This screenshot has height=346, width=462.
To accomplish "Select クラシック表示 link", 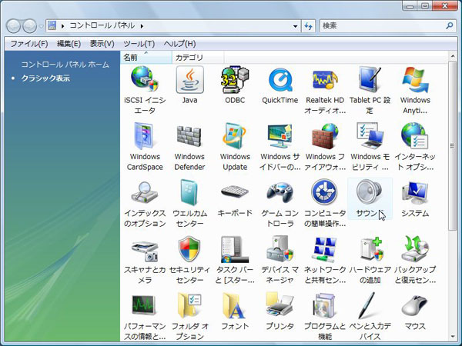I will pyautogui.click(x=45, y=78).
